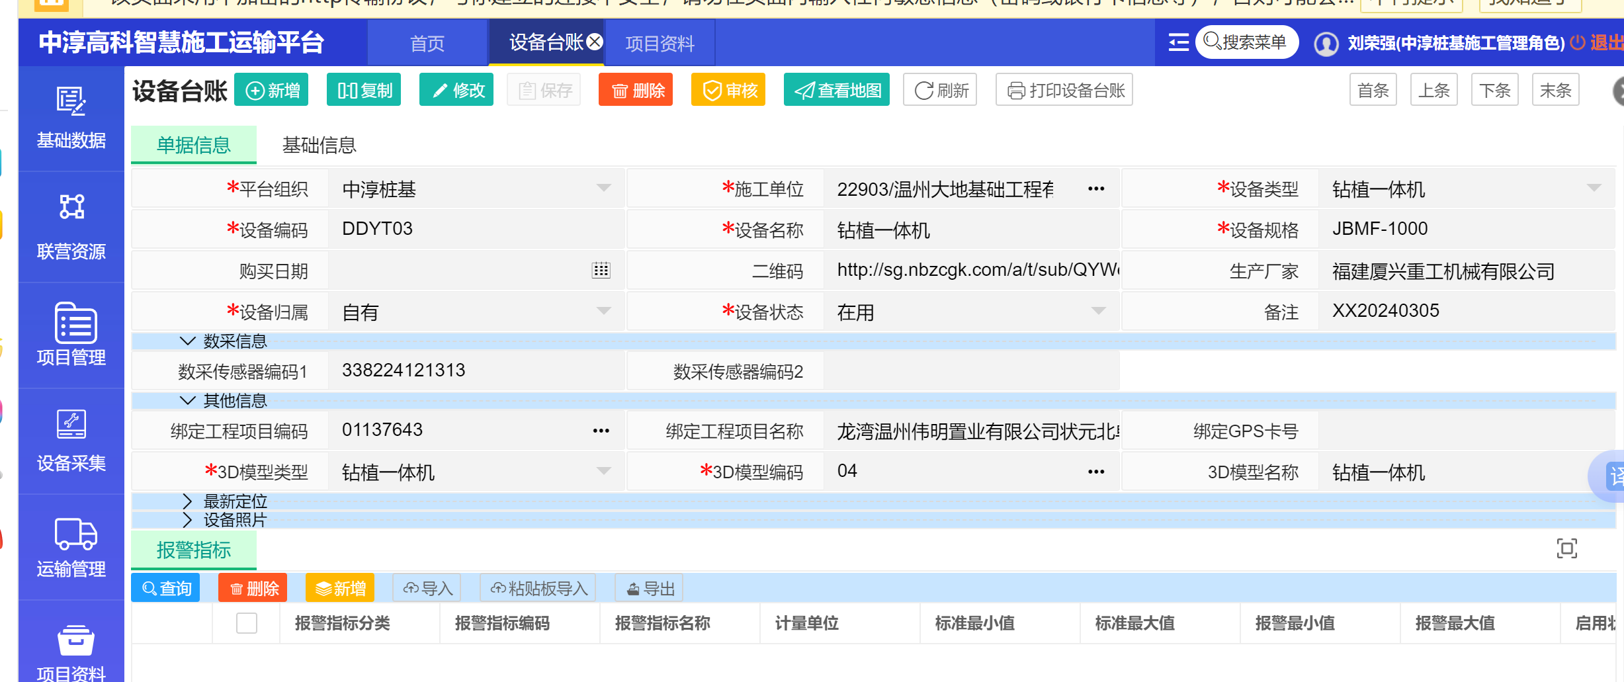
Task: Expand the 最新定位 section
Action: (188, 501)
